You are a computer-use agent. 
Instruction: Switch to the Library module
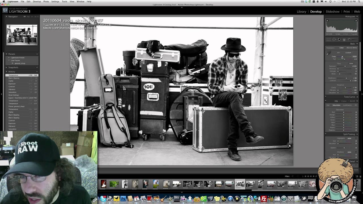tap(301, 12)
